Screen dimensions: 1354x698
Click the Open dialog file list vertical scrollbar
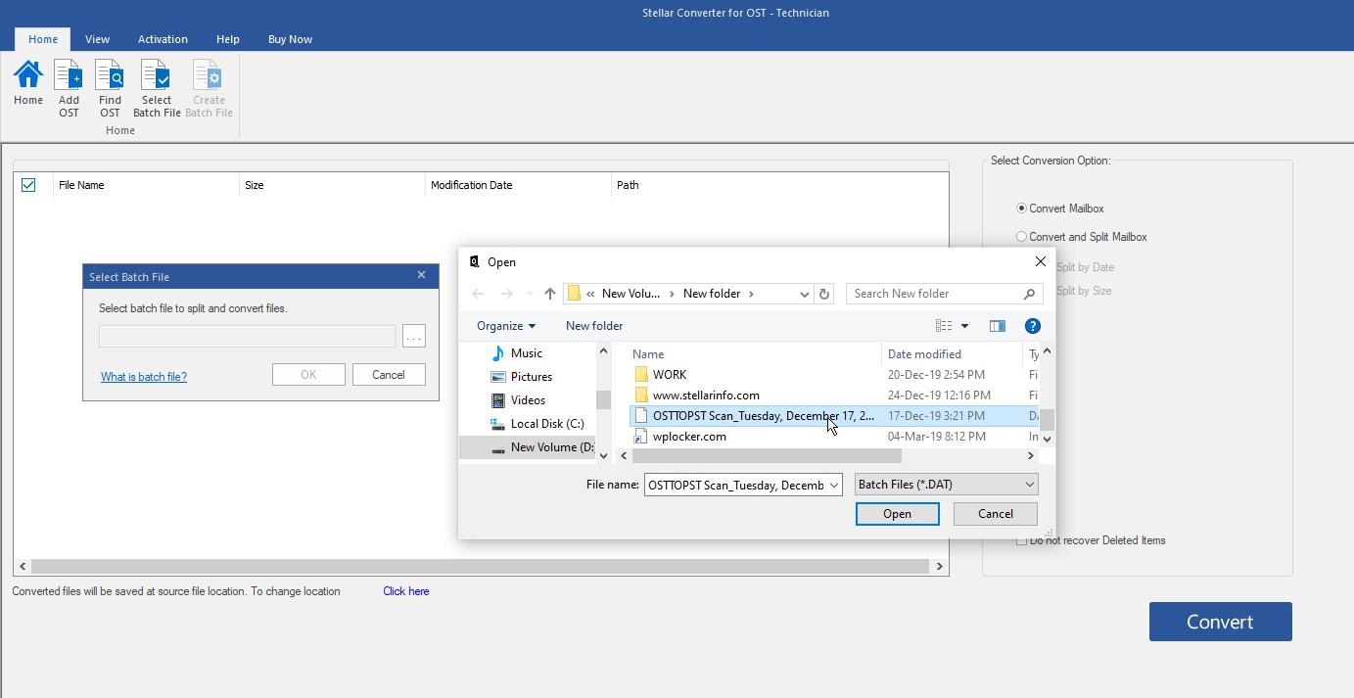pyautogui.click(x=1047, y=420)
